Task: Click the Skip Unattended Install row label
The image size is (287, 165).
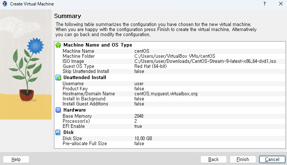Action: [x=86, y=71]
